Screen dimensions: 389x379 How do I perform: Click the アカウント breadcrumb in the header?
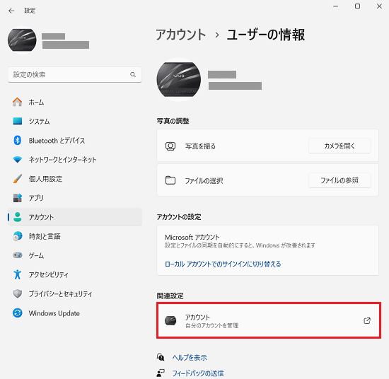(x=181, y=35)
